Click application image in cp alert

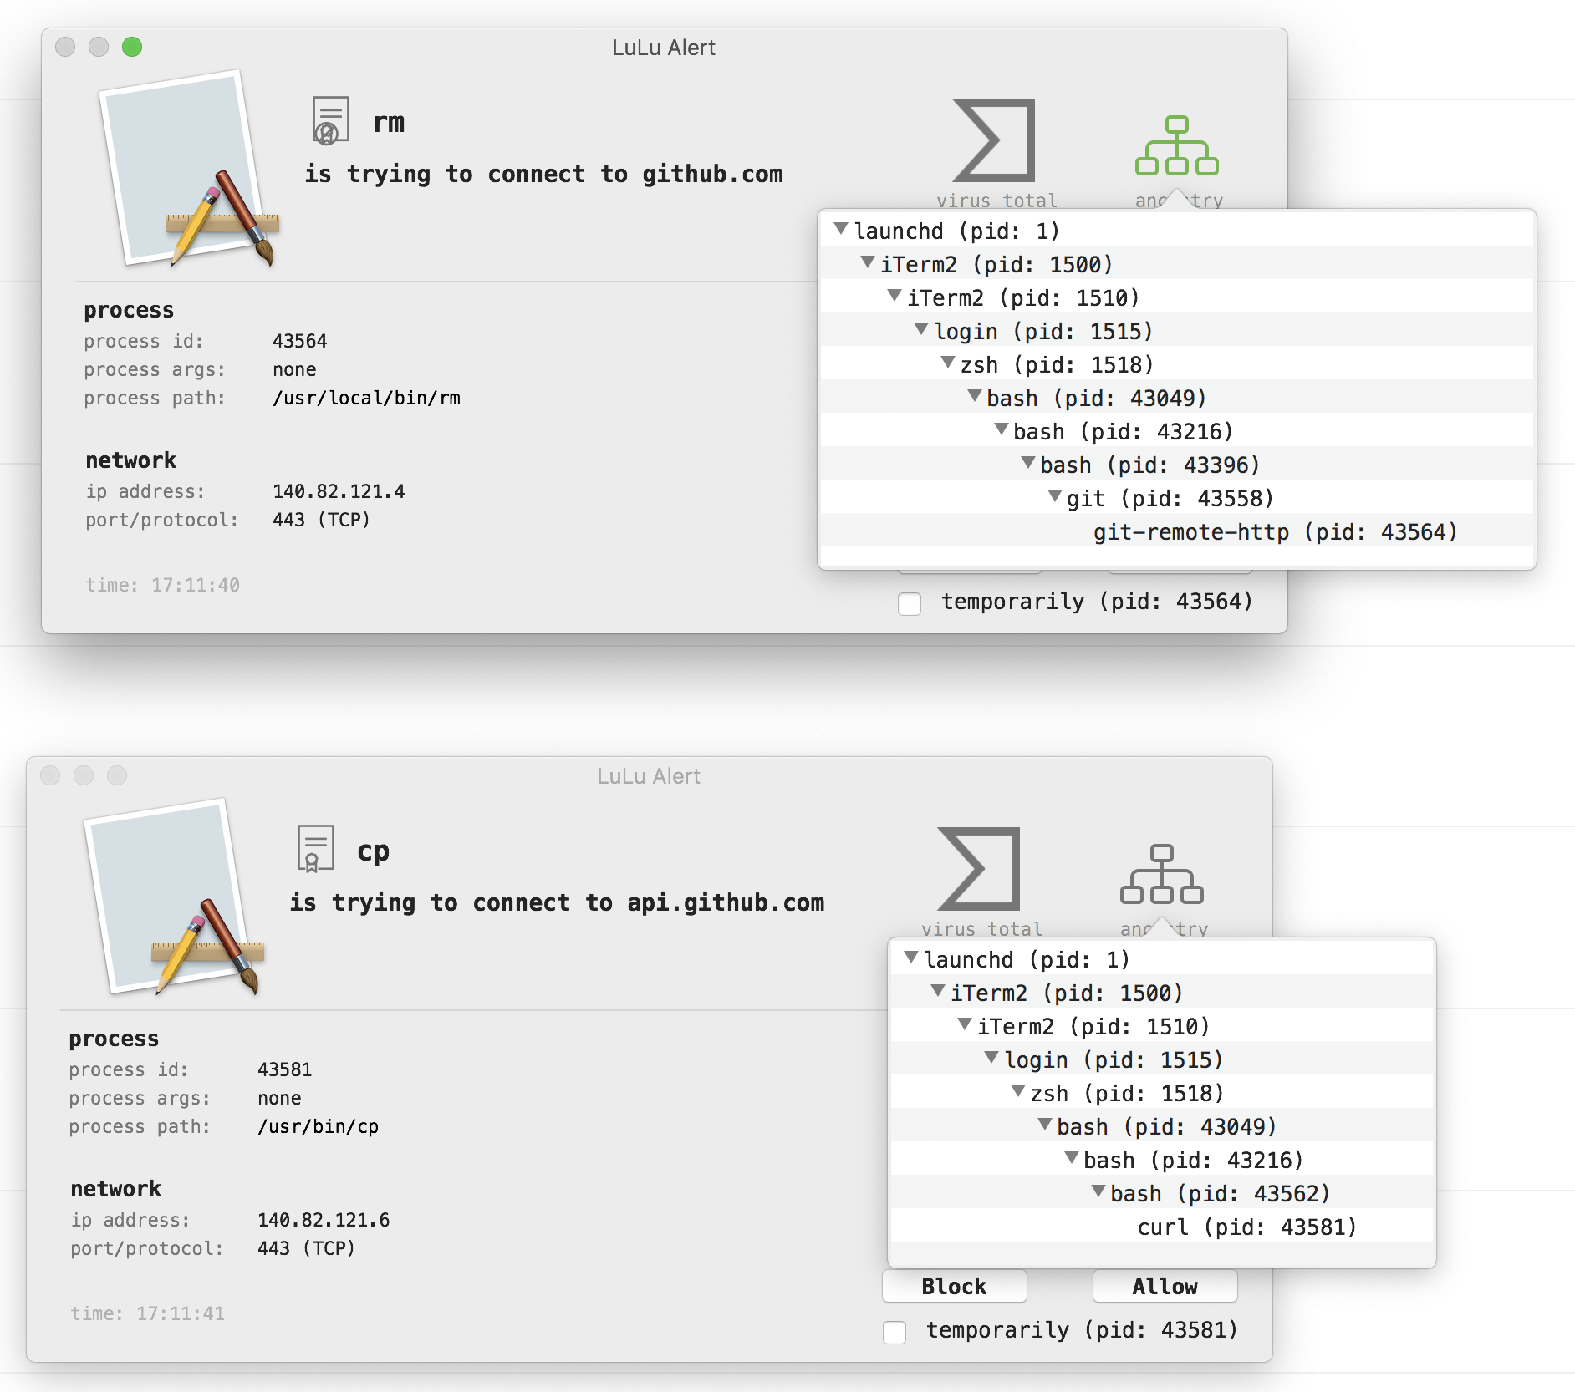click(174, 897)
